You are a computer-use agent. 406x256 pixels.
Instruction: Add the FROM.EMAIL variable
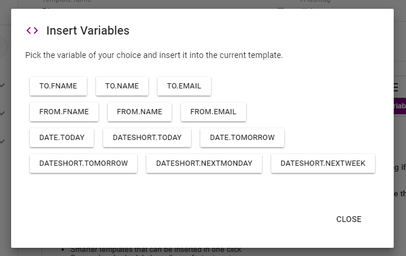pyautogui.click(x=213, y=112)
